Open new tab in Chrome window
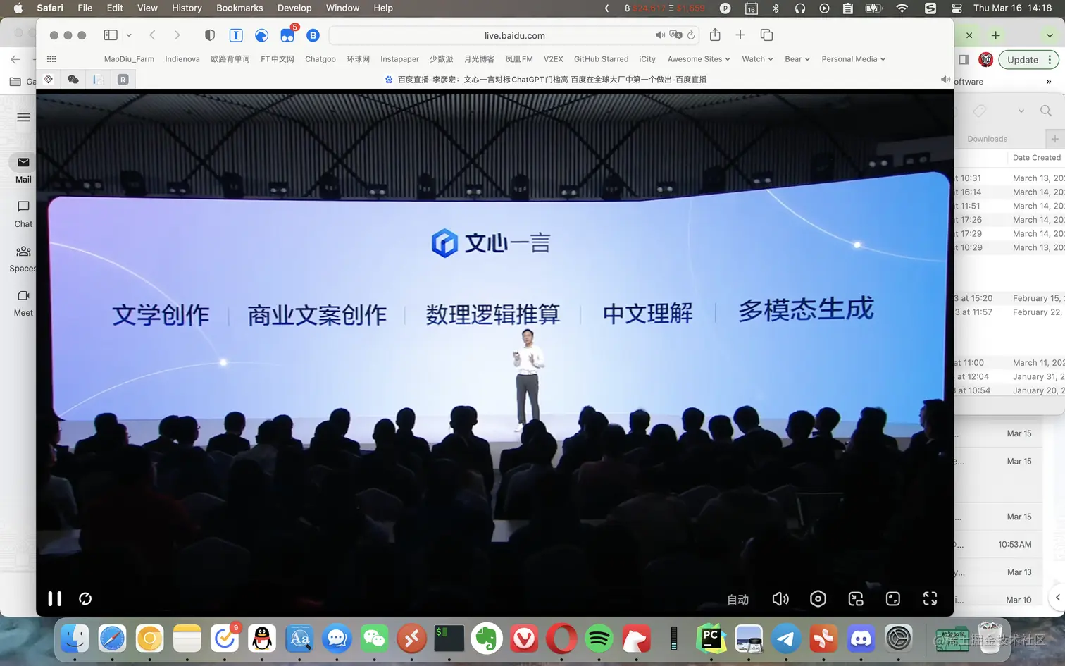This screenshot has width=1065, height=666. 995,35
